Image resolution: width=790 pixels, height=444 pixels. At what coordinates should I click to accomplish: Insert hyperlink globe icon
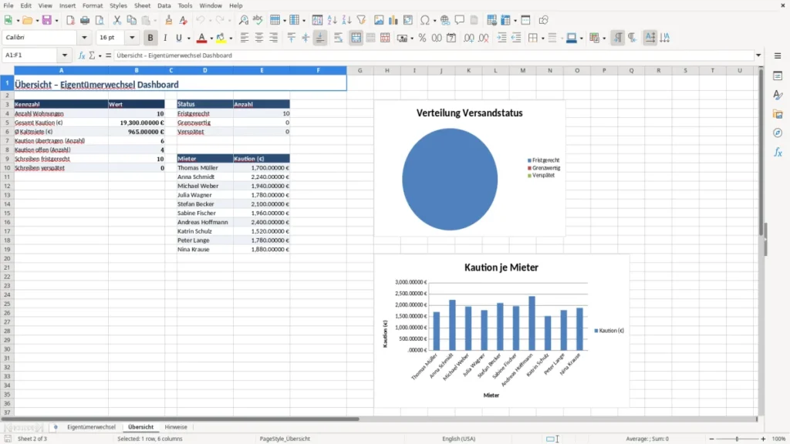[445, 20]
